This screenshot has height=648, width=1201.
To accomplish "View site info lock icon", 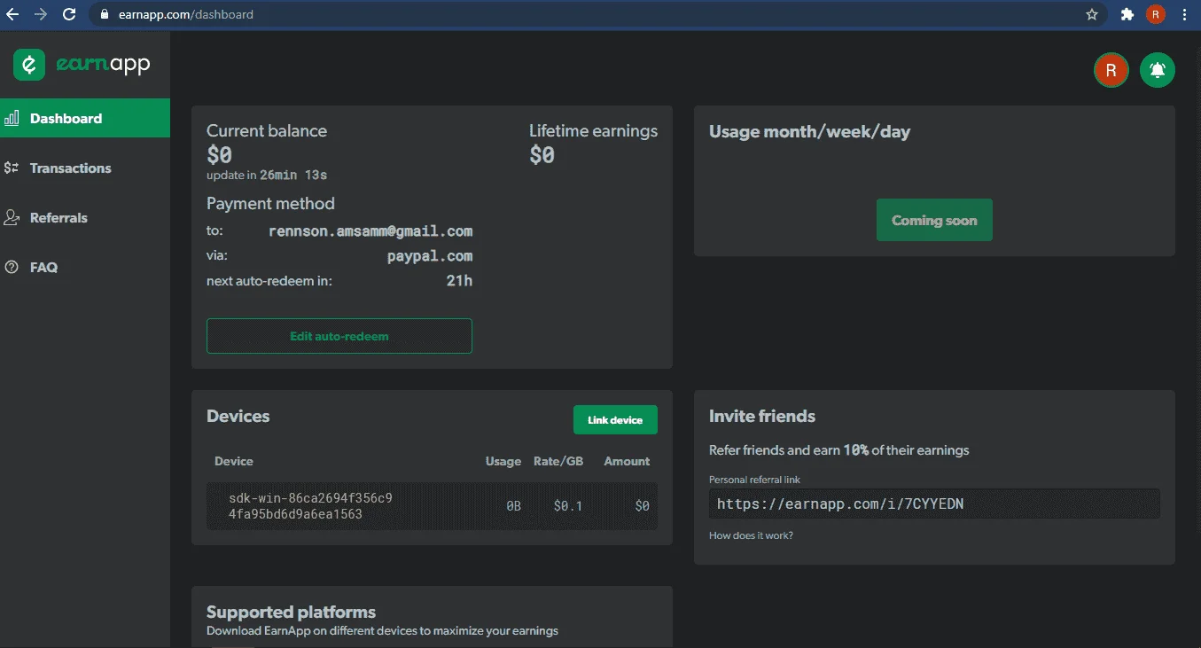I will coord(104,14).
